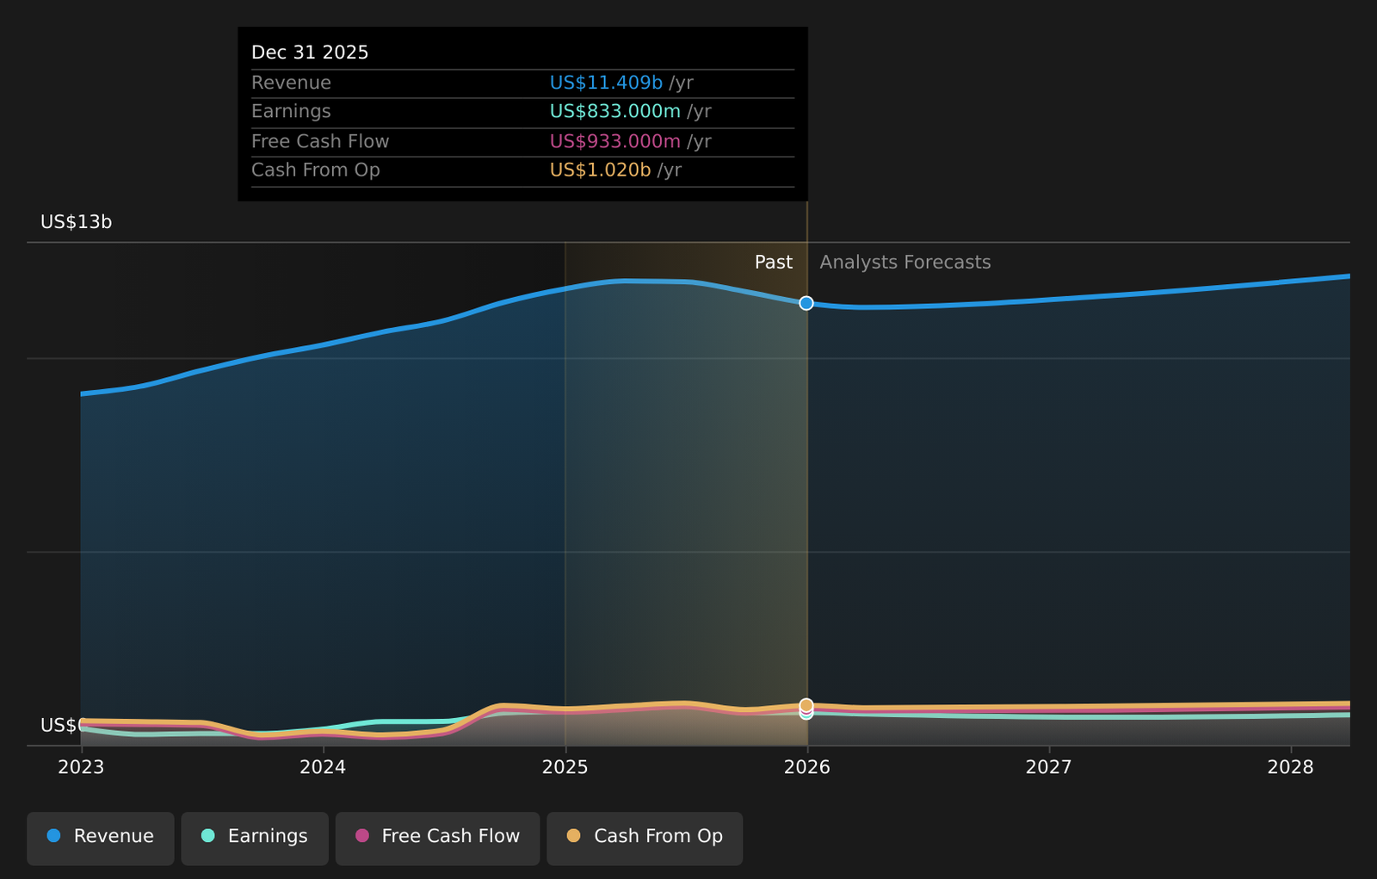
Task: Click the 2028 x-axis label
Action: point(1291,767)
